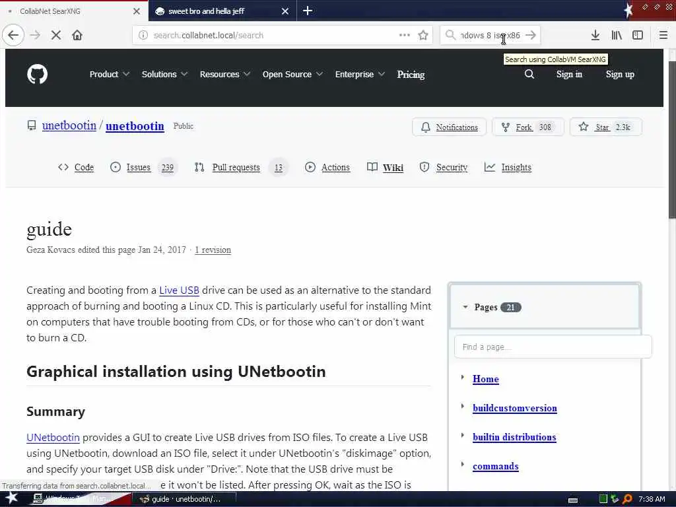676x507 pixels.
Task: Expand the builtin distributions tree arrow
Action: tap(463, 435)
